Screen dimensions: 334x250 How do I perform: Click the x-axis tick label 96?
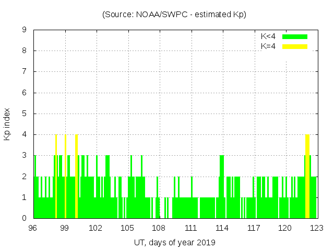coord(33,228)
